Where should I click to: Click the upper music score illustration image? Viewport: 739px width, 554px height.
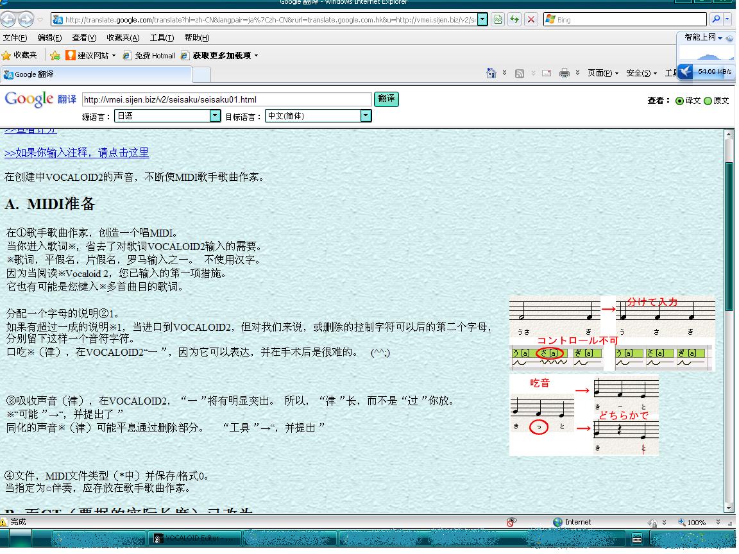point(612,333)
